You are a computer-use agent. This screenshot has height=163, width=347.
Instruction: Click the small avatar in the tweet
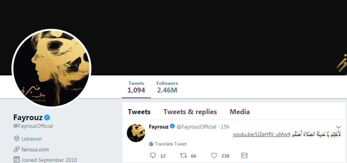tap(136, 133)
